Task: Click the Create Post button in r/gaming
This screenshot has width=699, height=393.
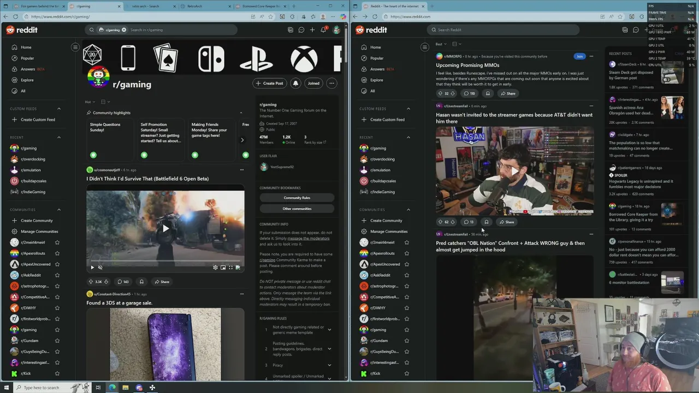Action: tap(270, 84)
